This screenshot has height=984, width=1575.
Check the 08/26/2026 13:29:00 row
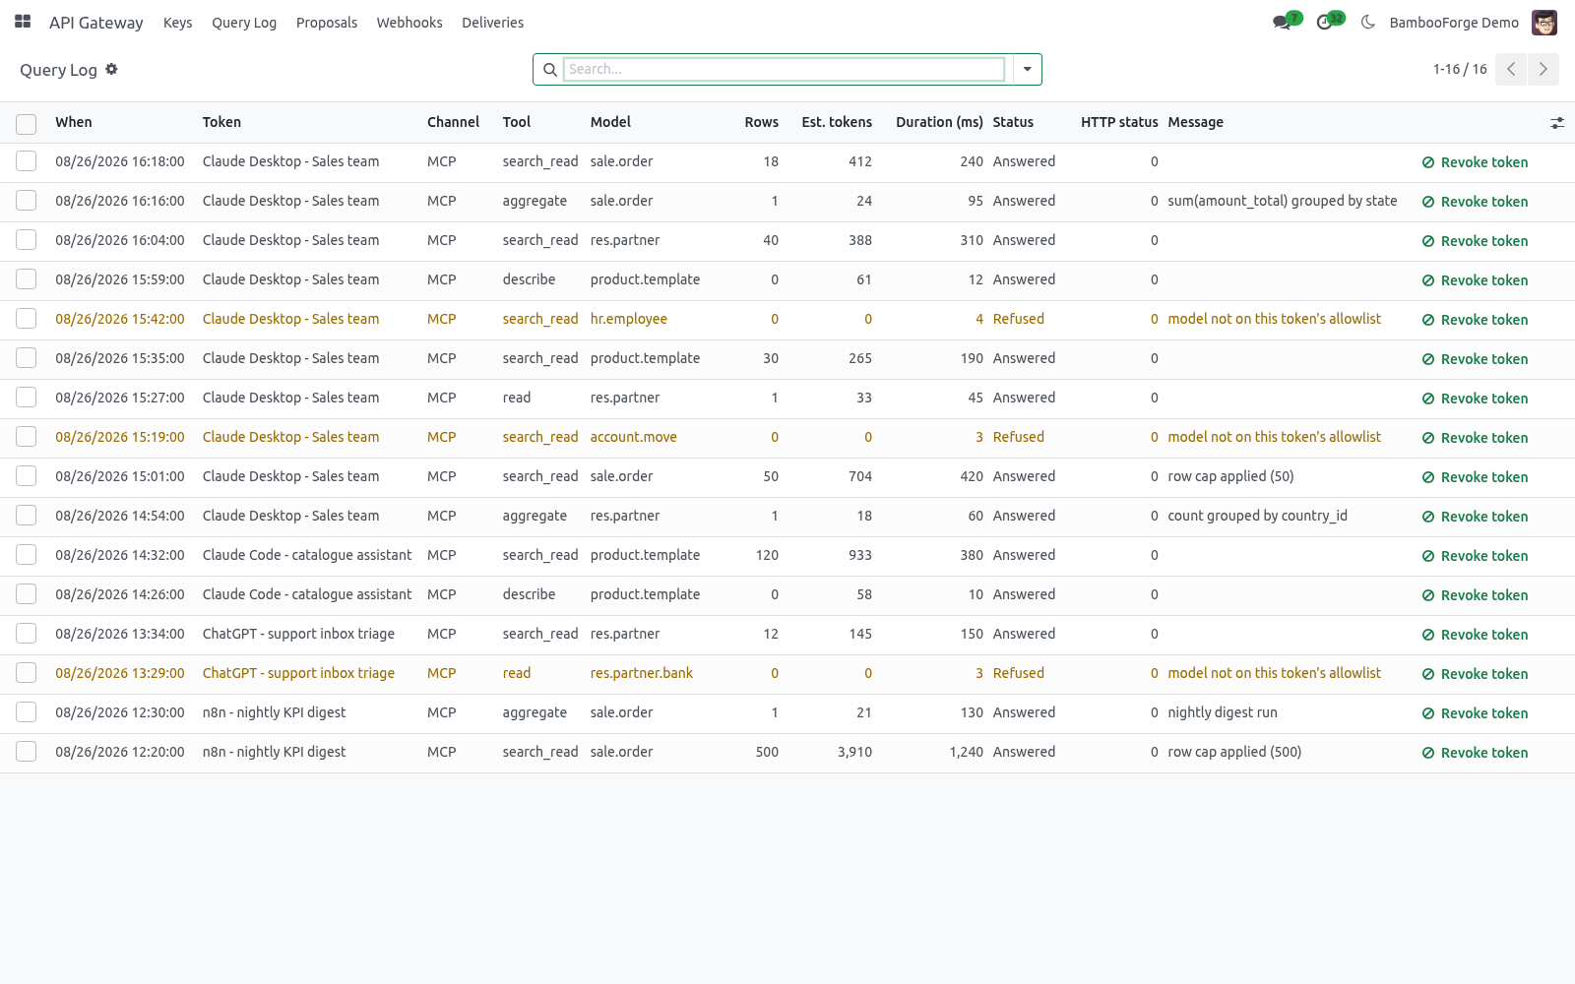(x=27, y=673)
